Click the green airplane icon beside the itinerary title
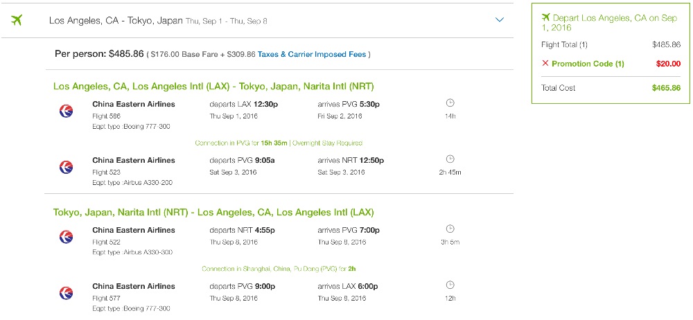The height and width of the screenshot is (320, 693). [x=17, y=20]
